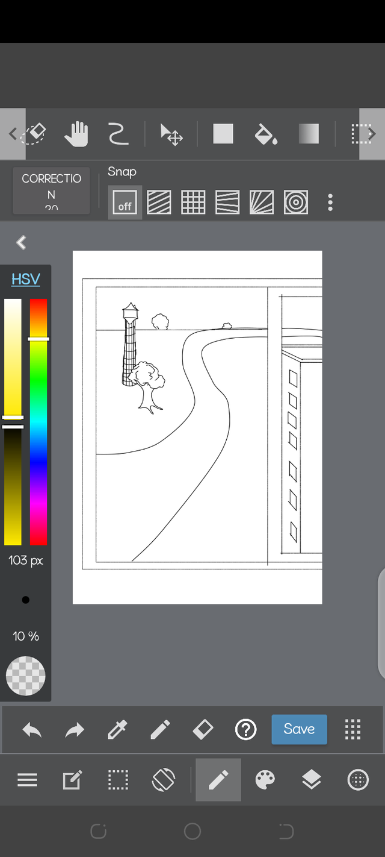Open the hamburger main menu
Image resolution: width=385 pixels, height=857 pixels.
pyautogui.click(x=27, y=780)
